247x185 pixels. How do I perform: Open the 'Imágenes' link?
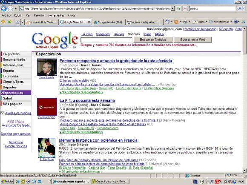tap(103, 34)
